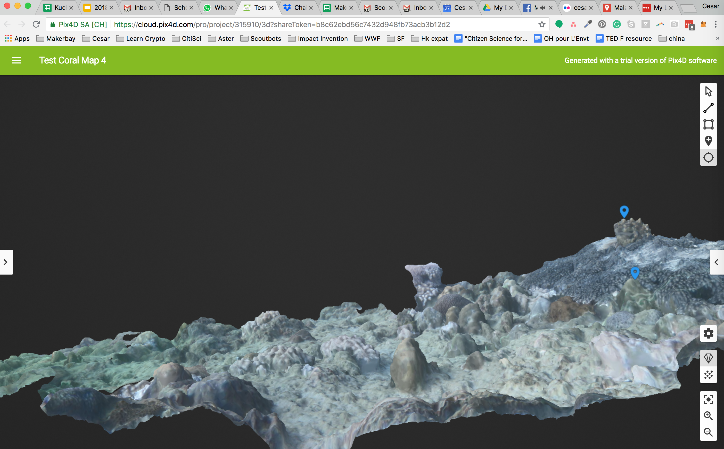Bookmark the current page with the star
Viewport: 724px width, 449px height.
point(542,24)
